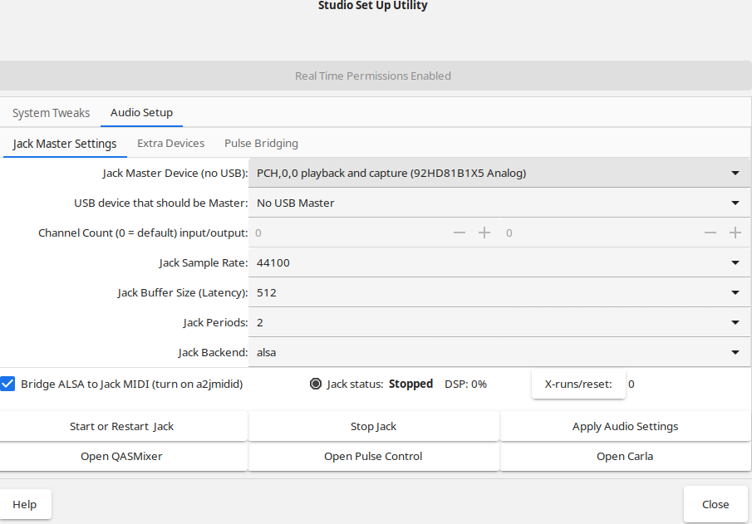Switch to the Pulse Bridging tab
752x524 pixels.
pyautogui.click(x=262, y=144)
